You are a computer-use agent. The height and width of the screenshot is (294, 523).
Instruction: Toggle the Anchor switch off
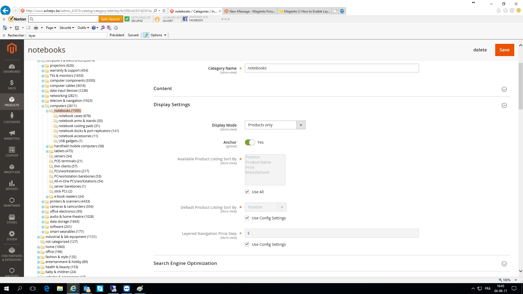pyautogui.click(x=250, y=142)
